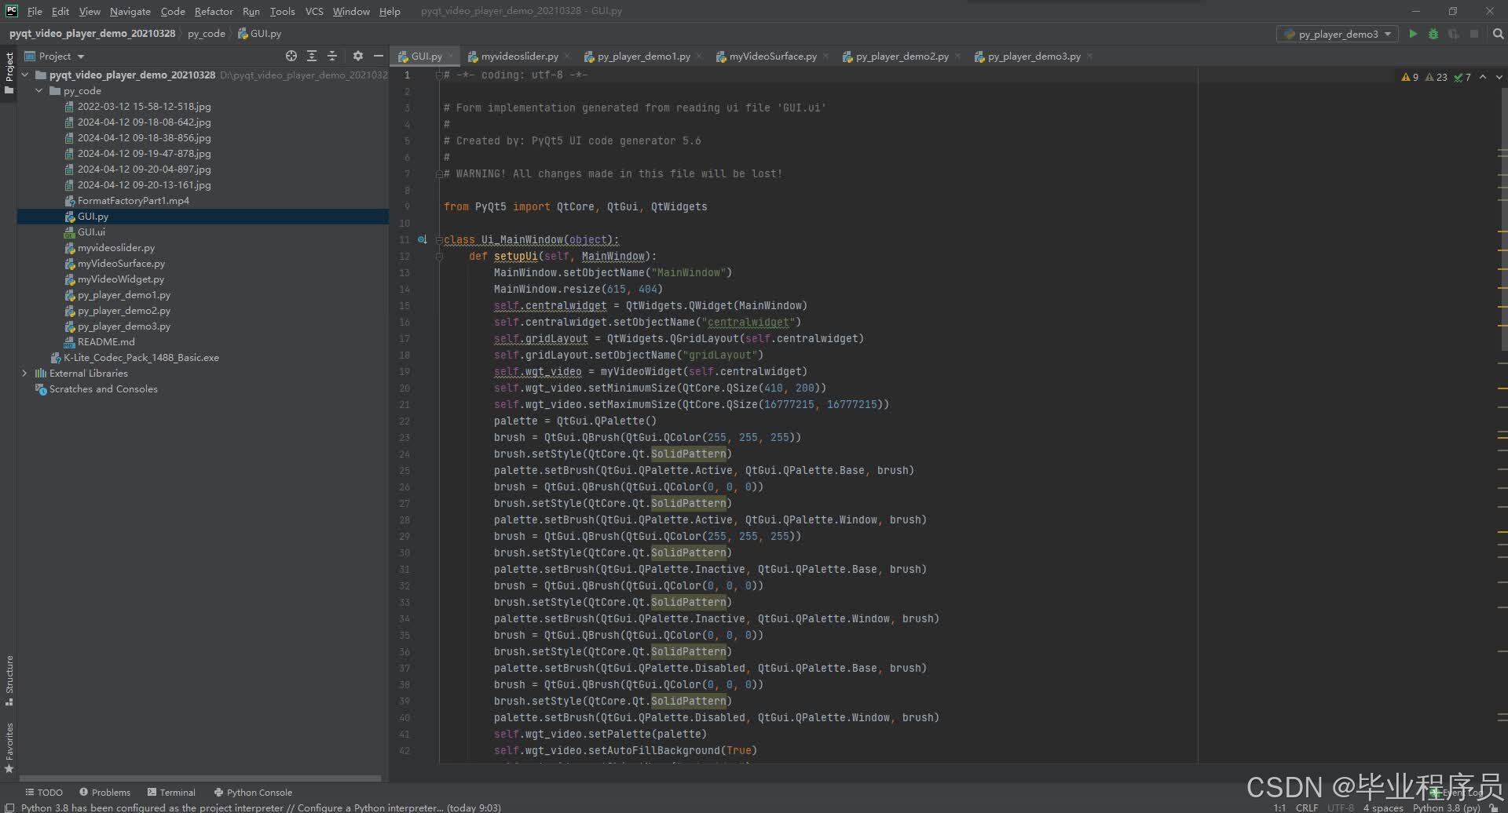Click py_code in the breadcrumb bar
The height and width of the screenshot is (813, 1508).
(x=206, y=34)
